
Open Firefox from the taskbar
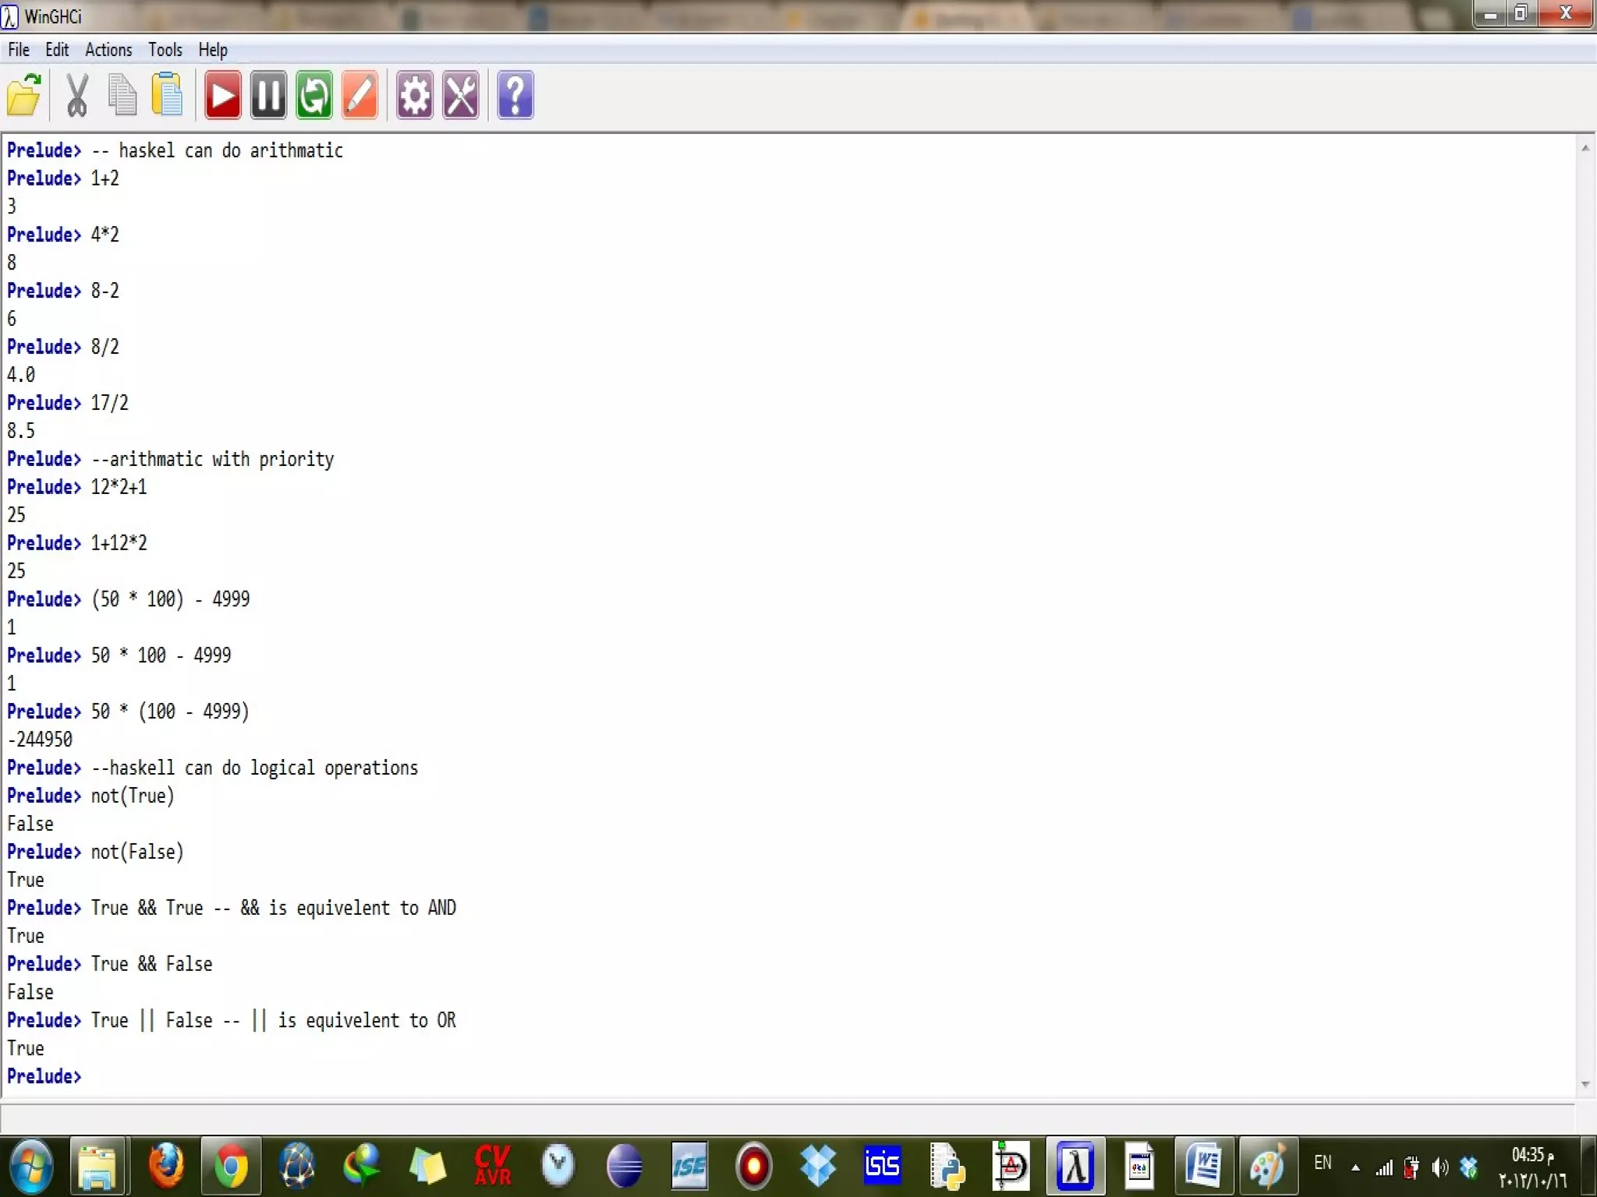(x=166, y=1166)
